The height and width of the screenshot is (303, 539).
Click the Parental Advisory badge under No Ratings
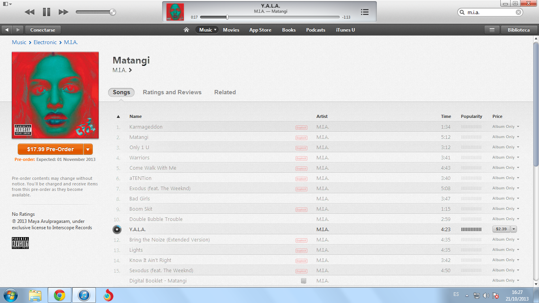(20, 243)
